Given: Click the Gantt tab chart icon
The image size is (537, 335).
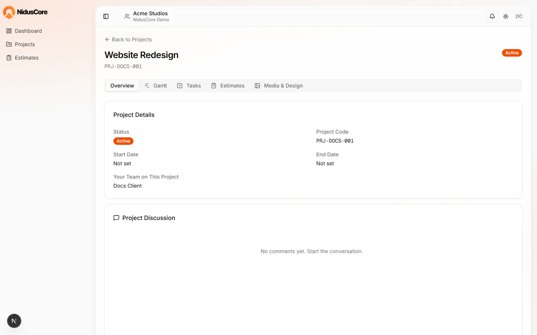Looking at the screenshot, I should pyautogui.click(x=147, y=86).
